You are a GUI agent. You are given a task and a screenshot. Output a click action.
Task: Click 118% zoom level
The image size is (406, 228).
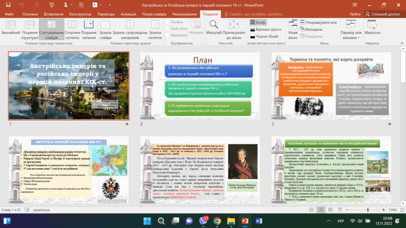click(x=393, y=210)
